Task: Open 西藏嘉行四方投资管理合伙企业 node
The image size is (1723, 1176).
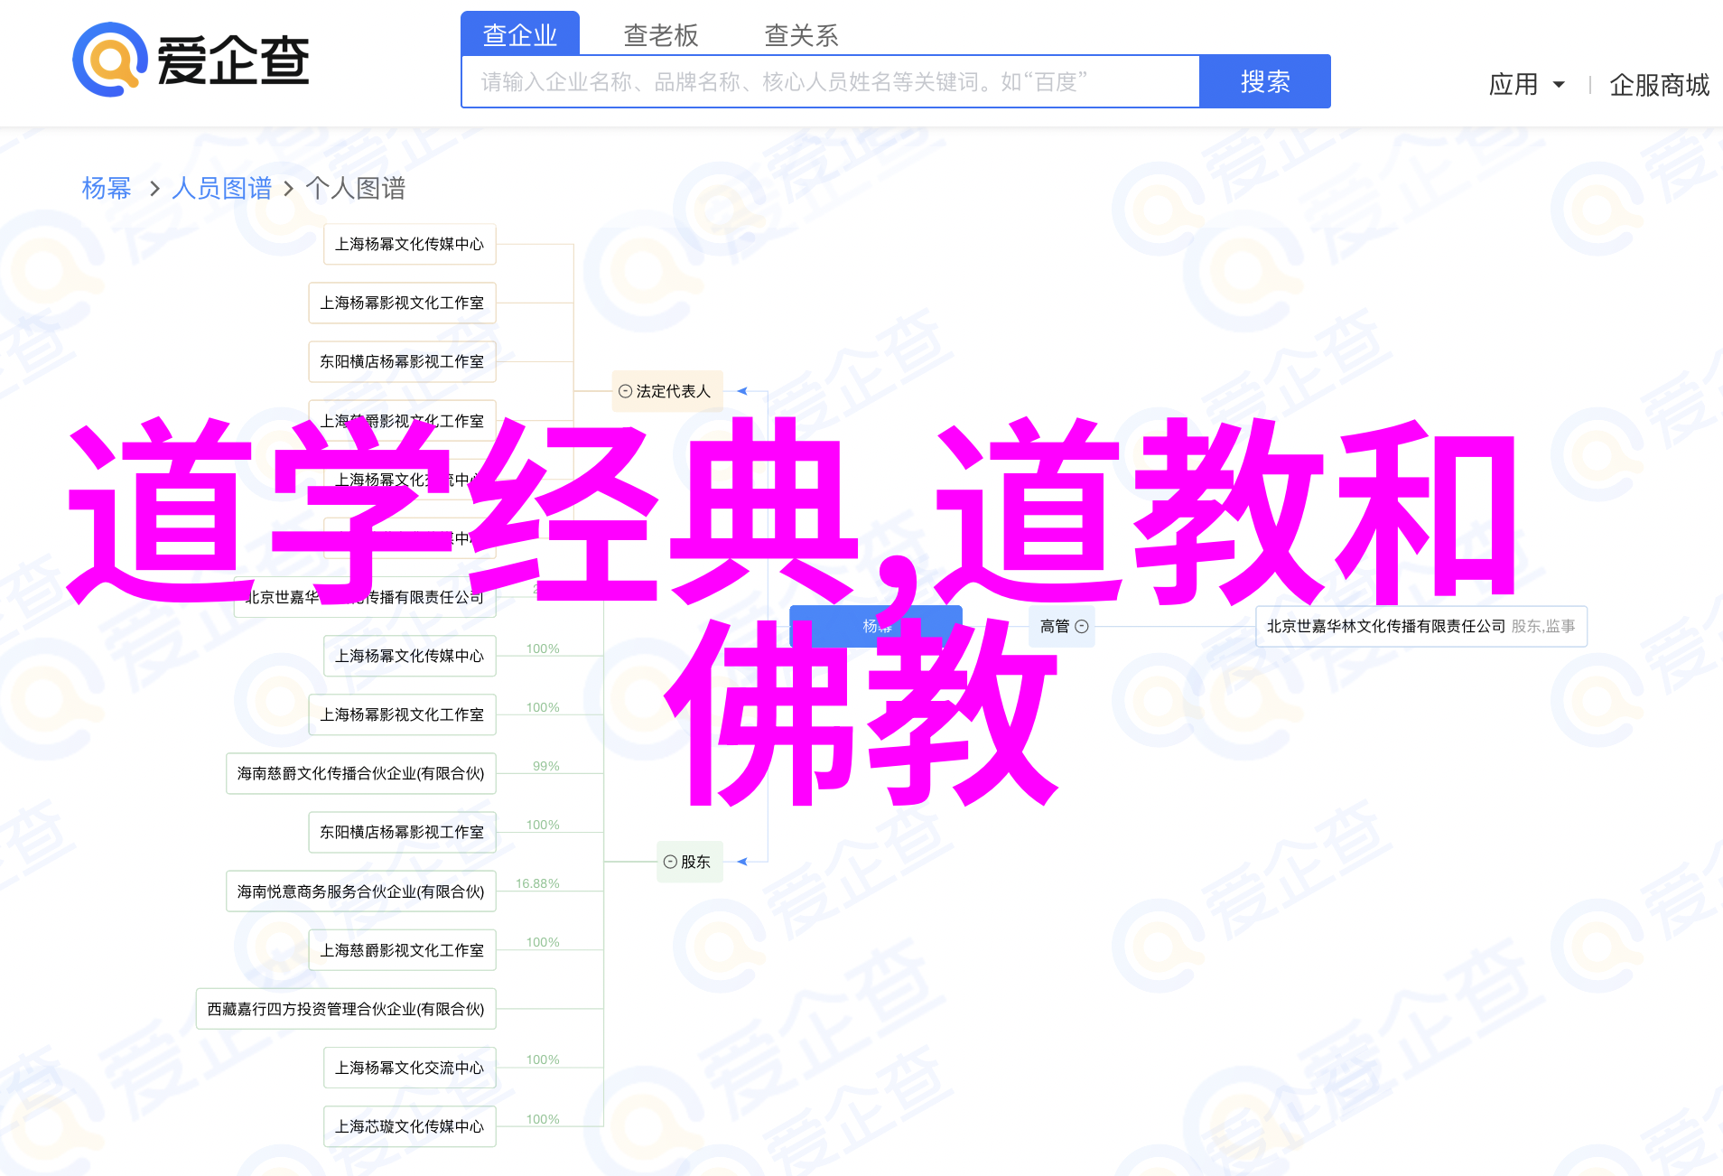Action: [x=346, y=1009]
